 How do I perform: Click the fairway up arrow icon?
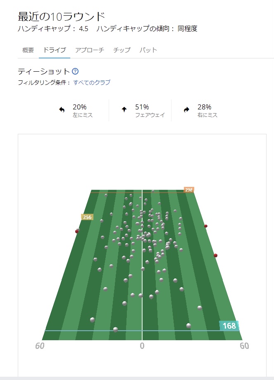coord(124,110)
